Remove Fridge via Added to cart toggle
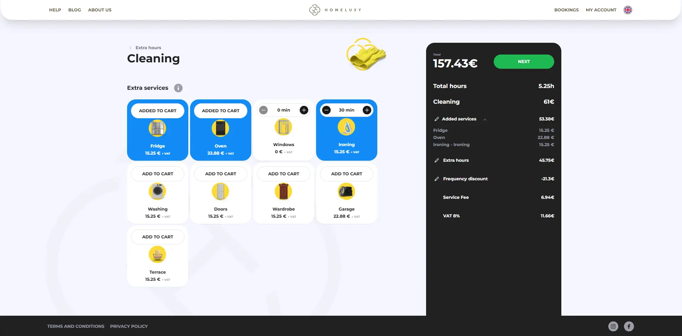 click(x=158, y=111)
